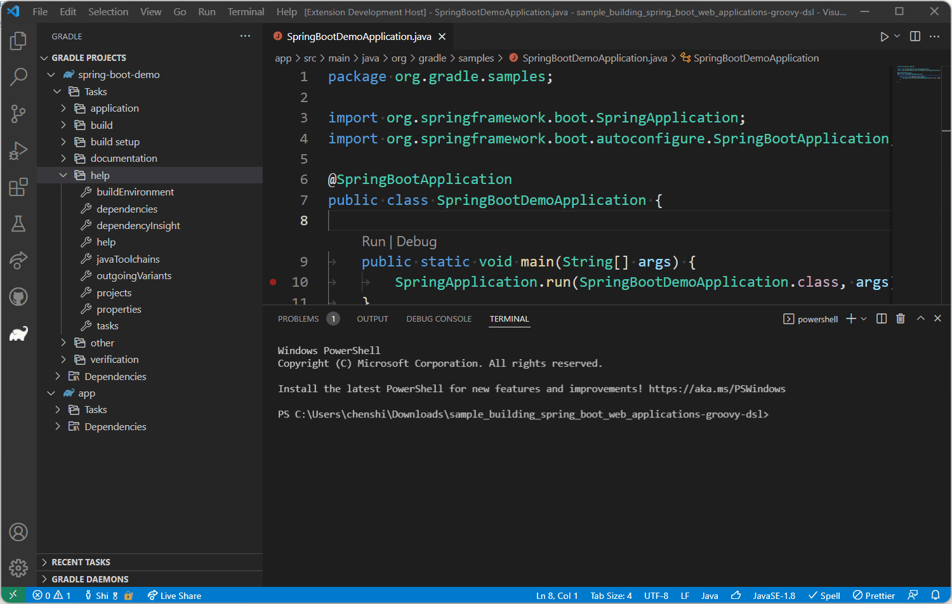The width and height of the screenshot is (952, 604).
Task: Split the editor using the top-right icon
Action: point(915,36)
